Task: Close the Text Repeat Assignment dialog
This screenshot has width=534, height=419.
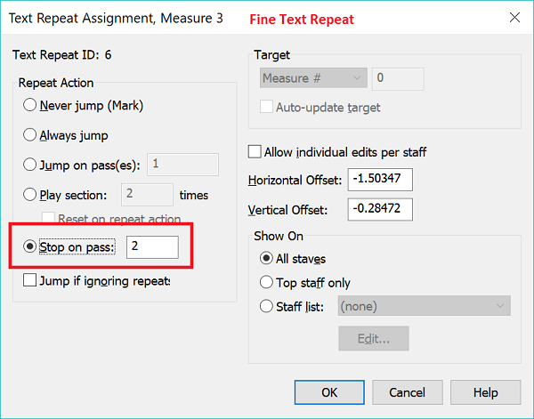Action: pyautogui.click(x=514, y=18)
